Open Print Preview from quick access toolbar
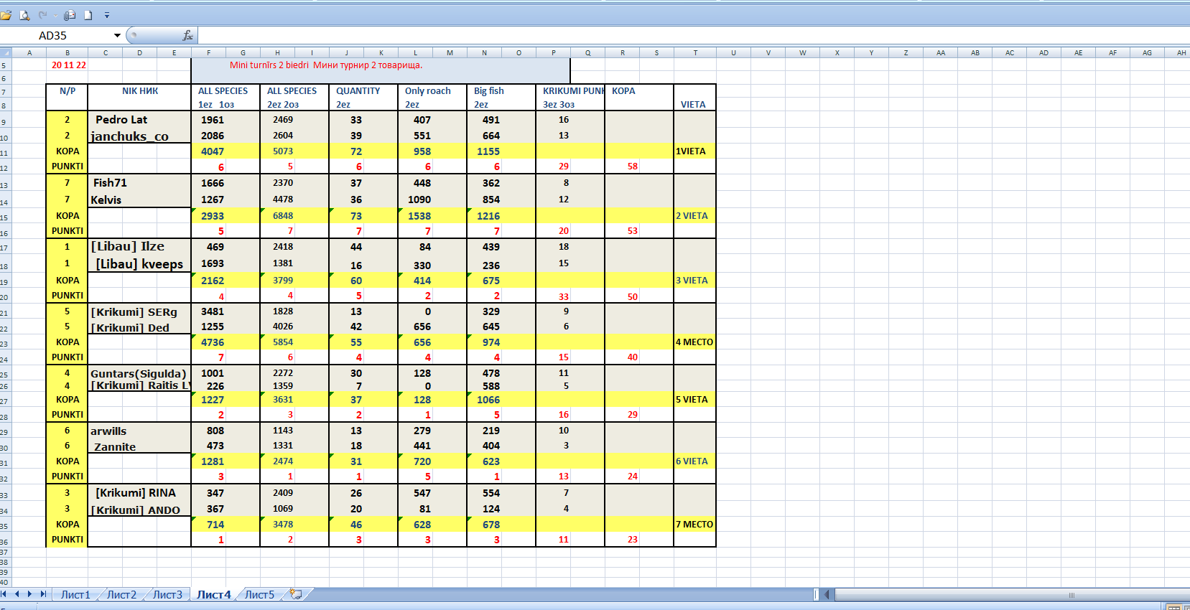Viewport: 1190px width, 610px height. click(x=24, y=15)
